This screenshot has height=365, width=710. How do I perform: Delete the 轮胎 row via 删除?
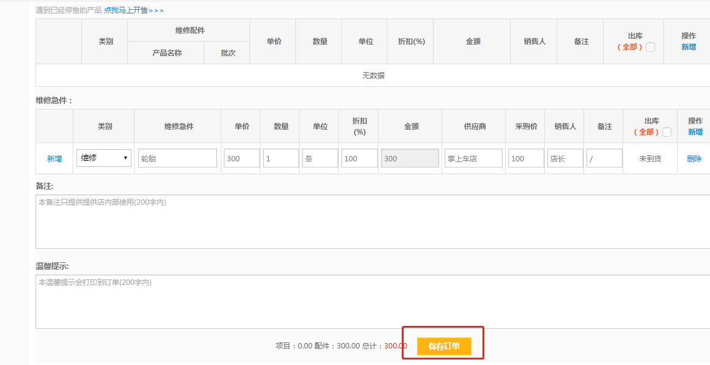pyautogui.click(x=694, y=159)
